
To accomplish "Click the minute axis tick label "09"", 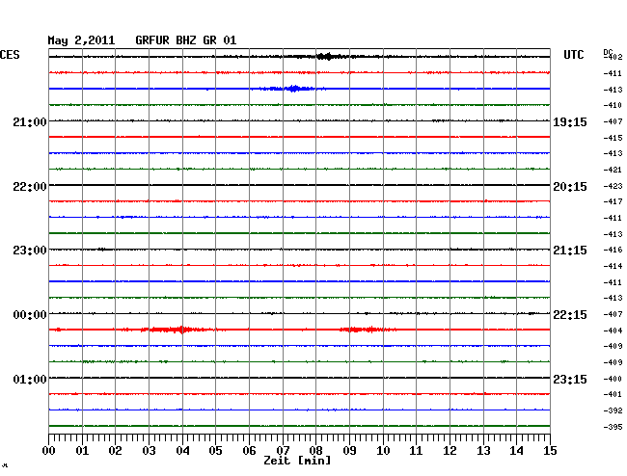I will click(x=349, y=450).
